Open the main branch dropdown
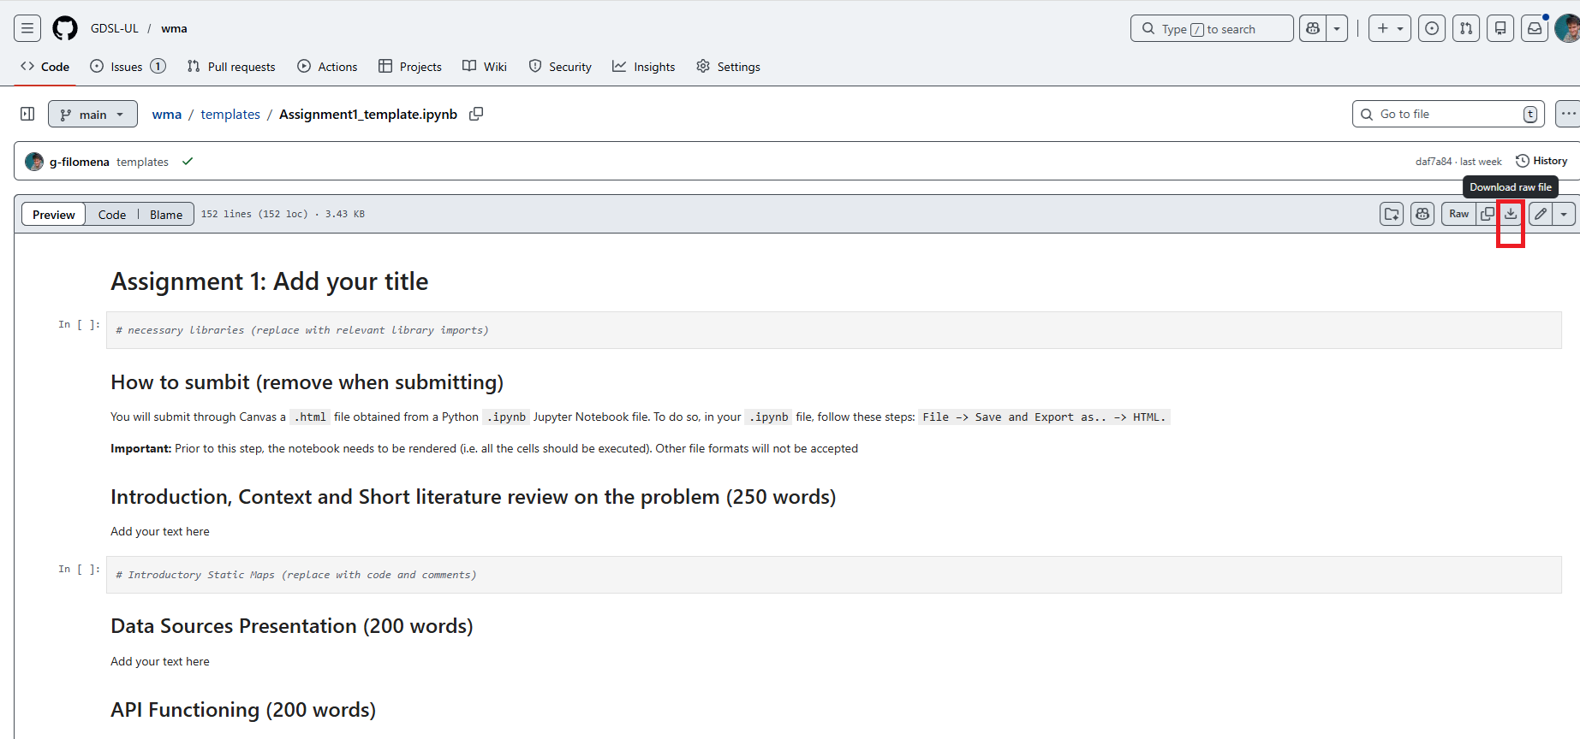 (x=92, y=114)
